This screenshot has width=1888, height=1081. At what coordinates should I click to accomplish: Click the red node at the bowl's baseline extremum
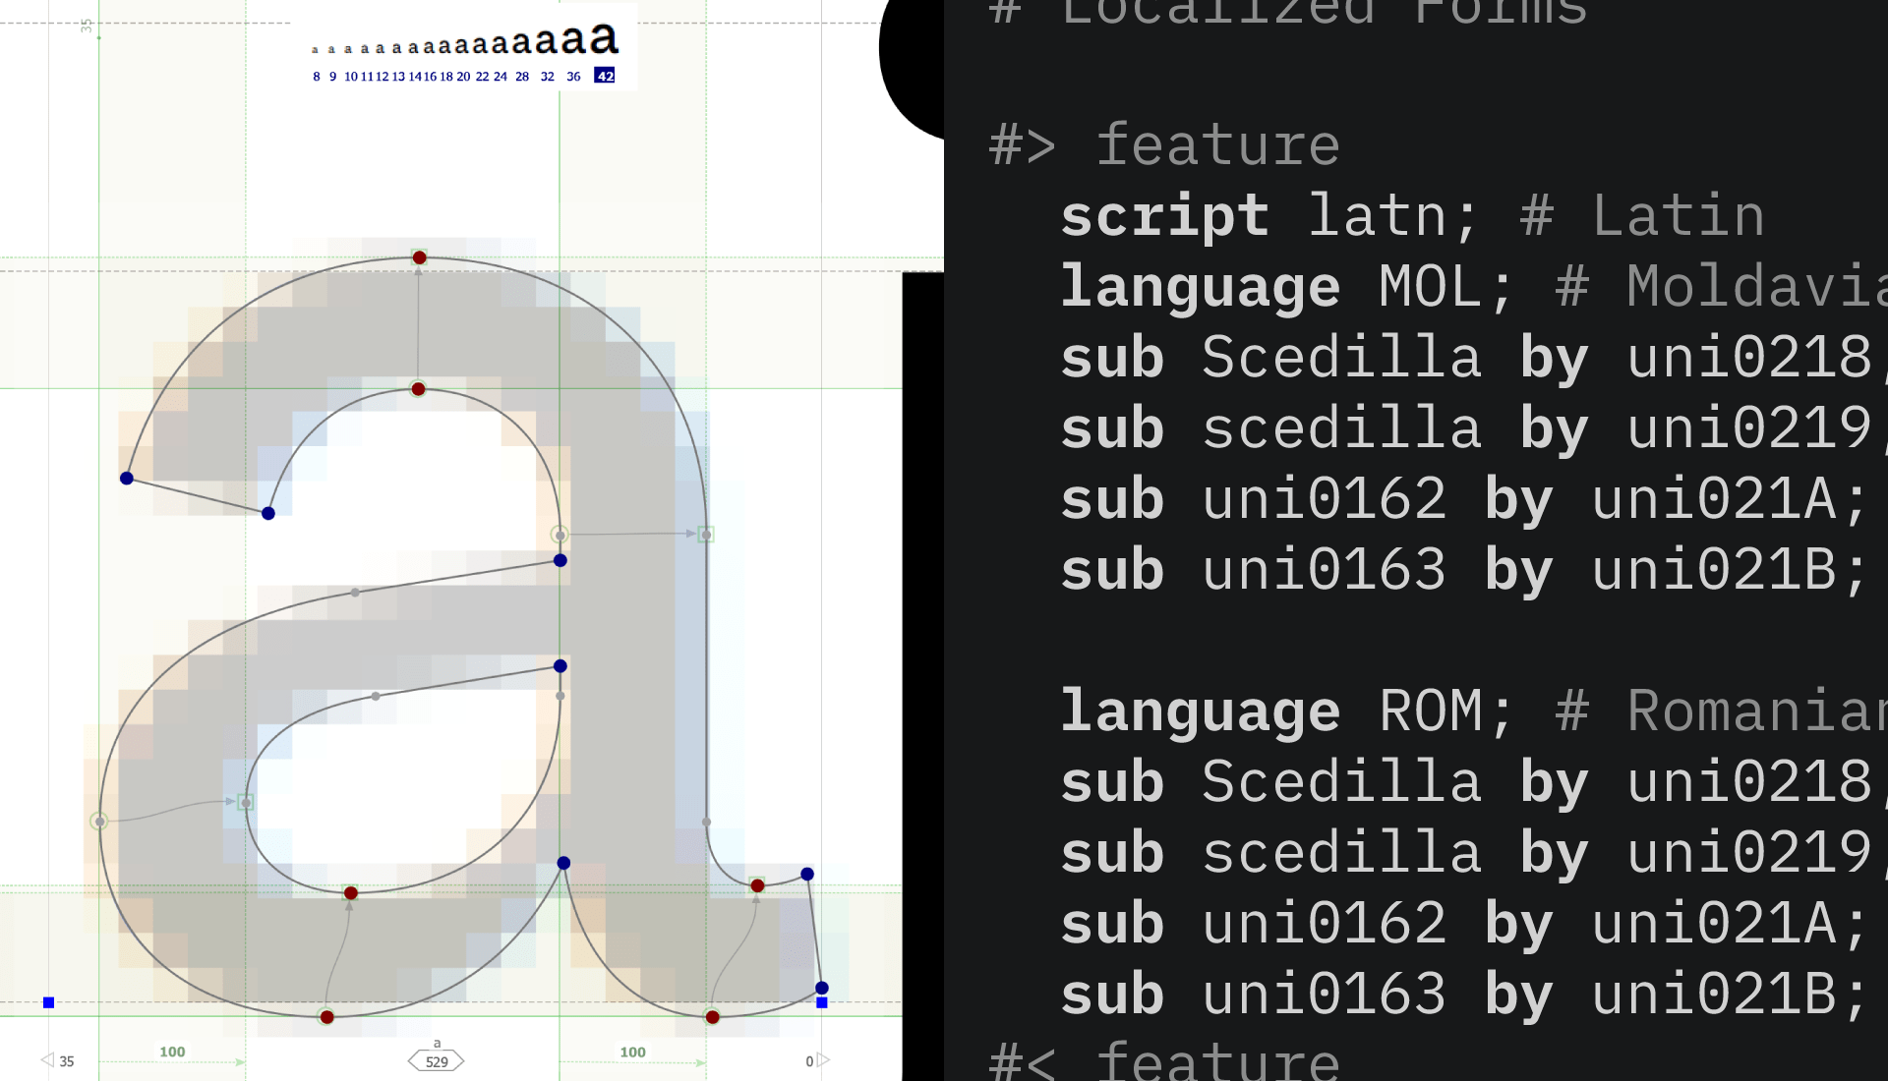click(x=327, y=1017)
